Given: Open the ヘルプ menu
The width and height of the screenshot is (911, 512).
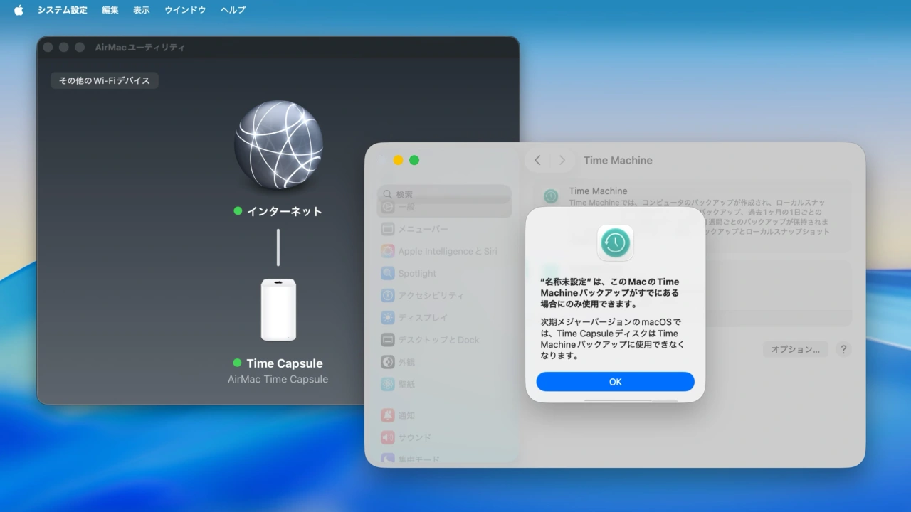Looking at the screenshot, I should [x=232, y=10].
